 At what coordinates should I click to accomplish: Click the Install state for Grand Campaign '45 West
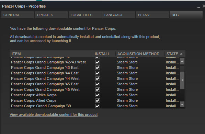(172, 90)
